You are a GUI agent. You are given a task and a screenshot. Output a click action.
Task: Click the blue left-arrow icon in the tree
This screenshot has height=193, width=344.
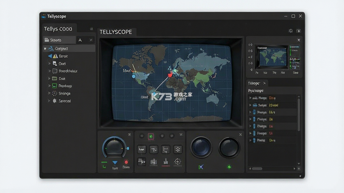pos(50,56)
